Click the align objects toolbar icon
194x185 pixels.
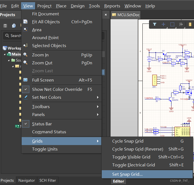pos(181,24)
